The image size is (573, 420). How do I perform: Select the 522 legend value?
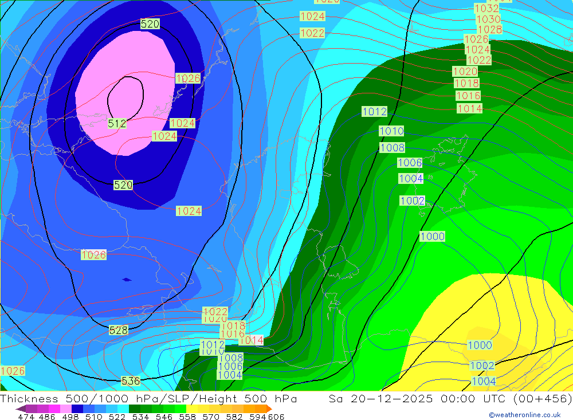pyautogui.click(x=117, y=417)
